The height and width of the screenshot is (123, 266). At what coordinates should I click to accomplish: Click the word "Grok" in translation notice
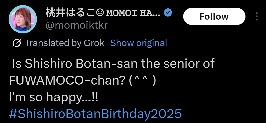tap(95, 43)
